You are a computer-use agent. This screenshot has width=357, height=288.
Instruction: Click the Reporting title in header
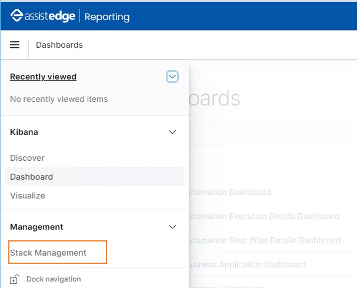coord(107,17)
